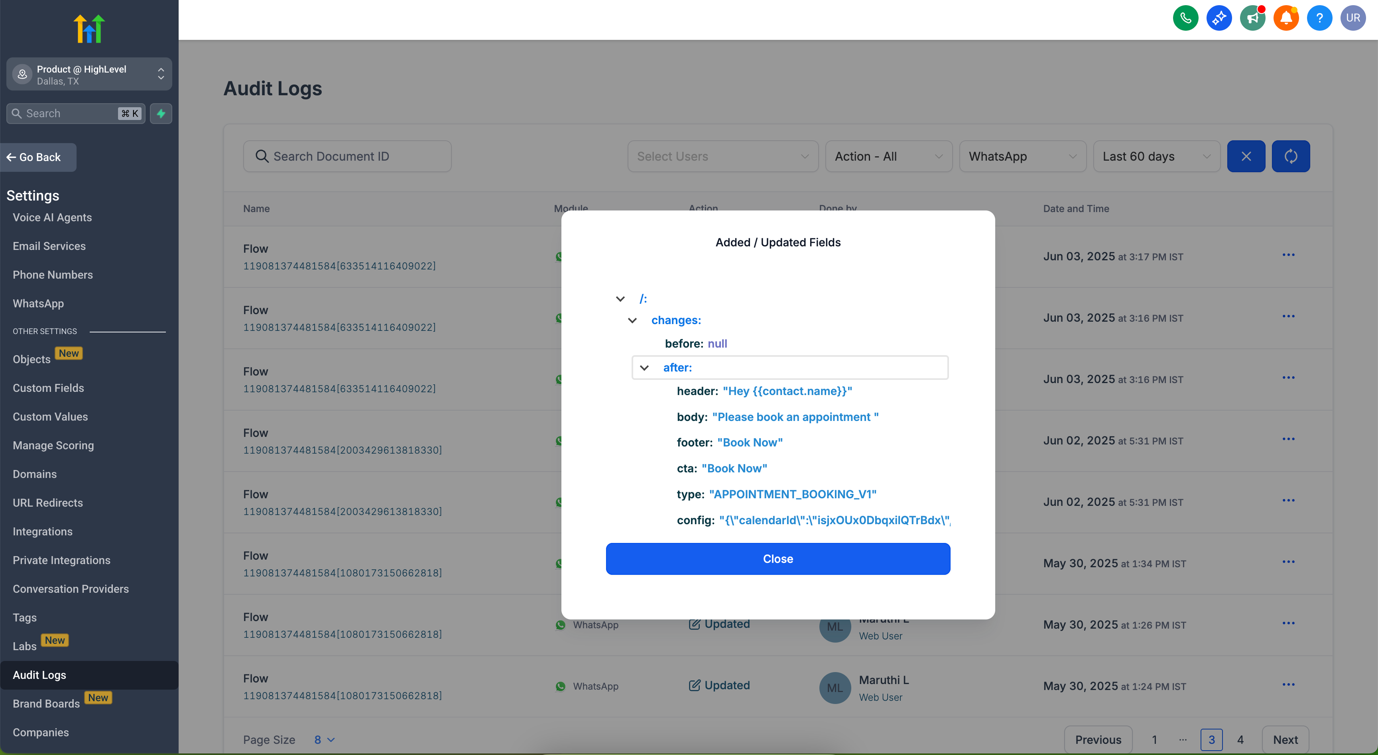Open Private Integrations settings

click(x=61, y=560)
